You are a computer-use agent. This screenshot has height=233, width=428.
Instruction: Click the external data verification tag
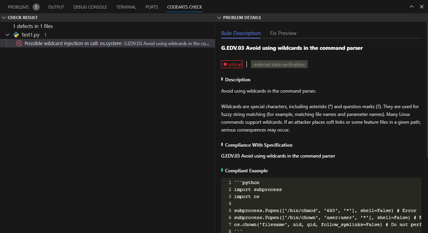coord(279,65)
